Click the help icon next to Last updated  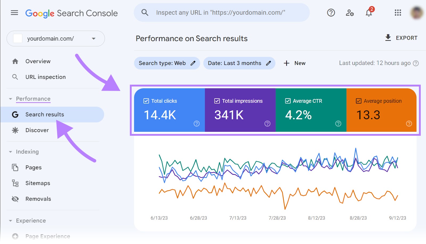[x=416, y=63]
